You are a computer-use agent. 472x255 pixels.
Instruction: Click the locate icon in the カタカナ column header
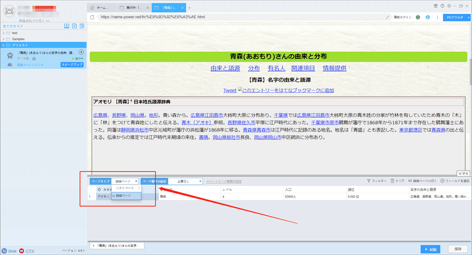(99, 190)
